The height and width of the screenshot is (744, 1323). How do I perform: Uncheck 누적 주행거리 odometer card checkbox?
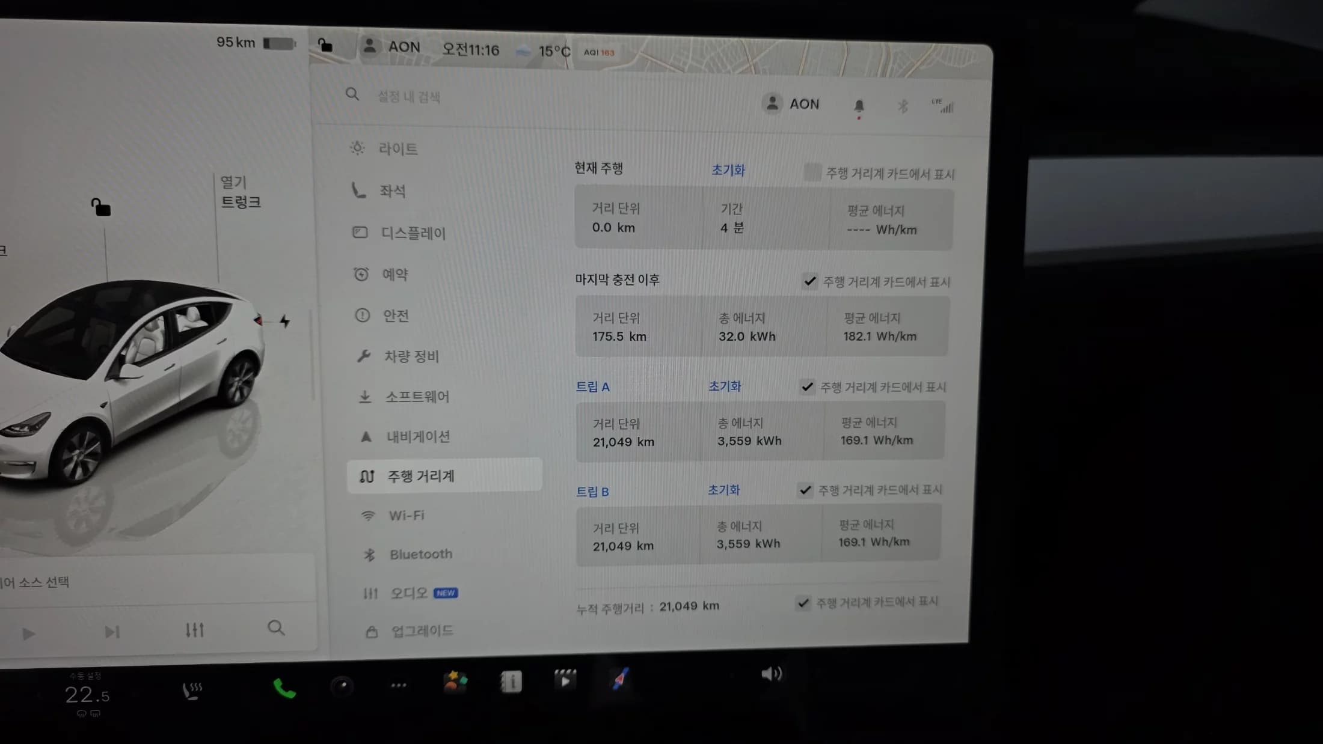click(x=803, y=602)
